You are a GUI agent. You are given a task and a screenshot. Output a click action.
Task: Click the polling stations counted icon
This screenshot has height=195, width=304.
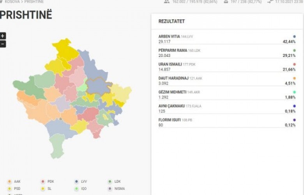click(226, 2)
